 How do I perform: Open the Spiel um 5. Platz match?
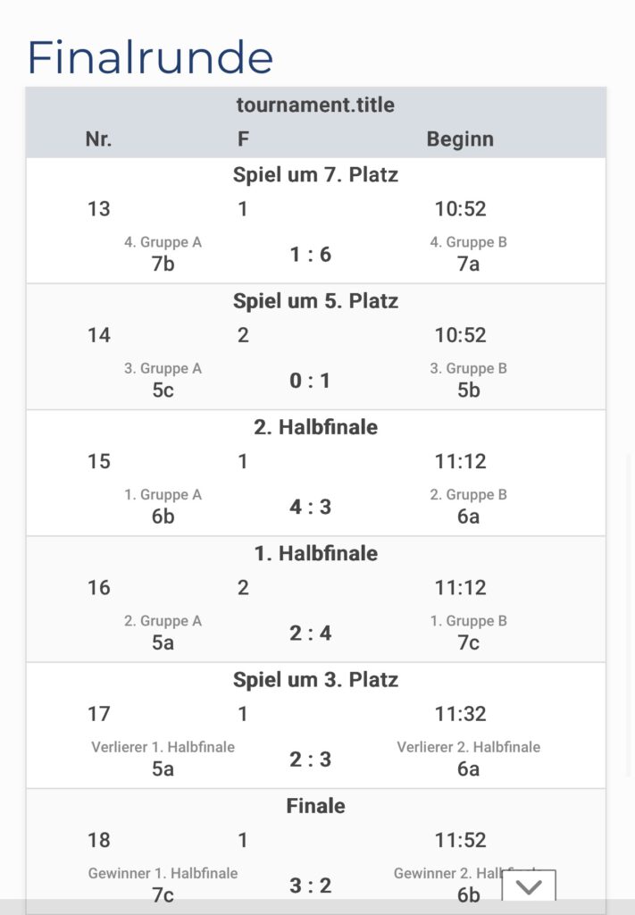coord(315,301)
